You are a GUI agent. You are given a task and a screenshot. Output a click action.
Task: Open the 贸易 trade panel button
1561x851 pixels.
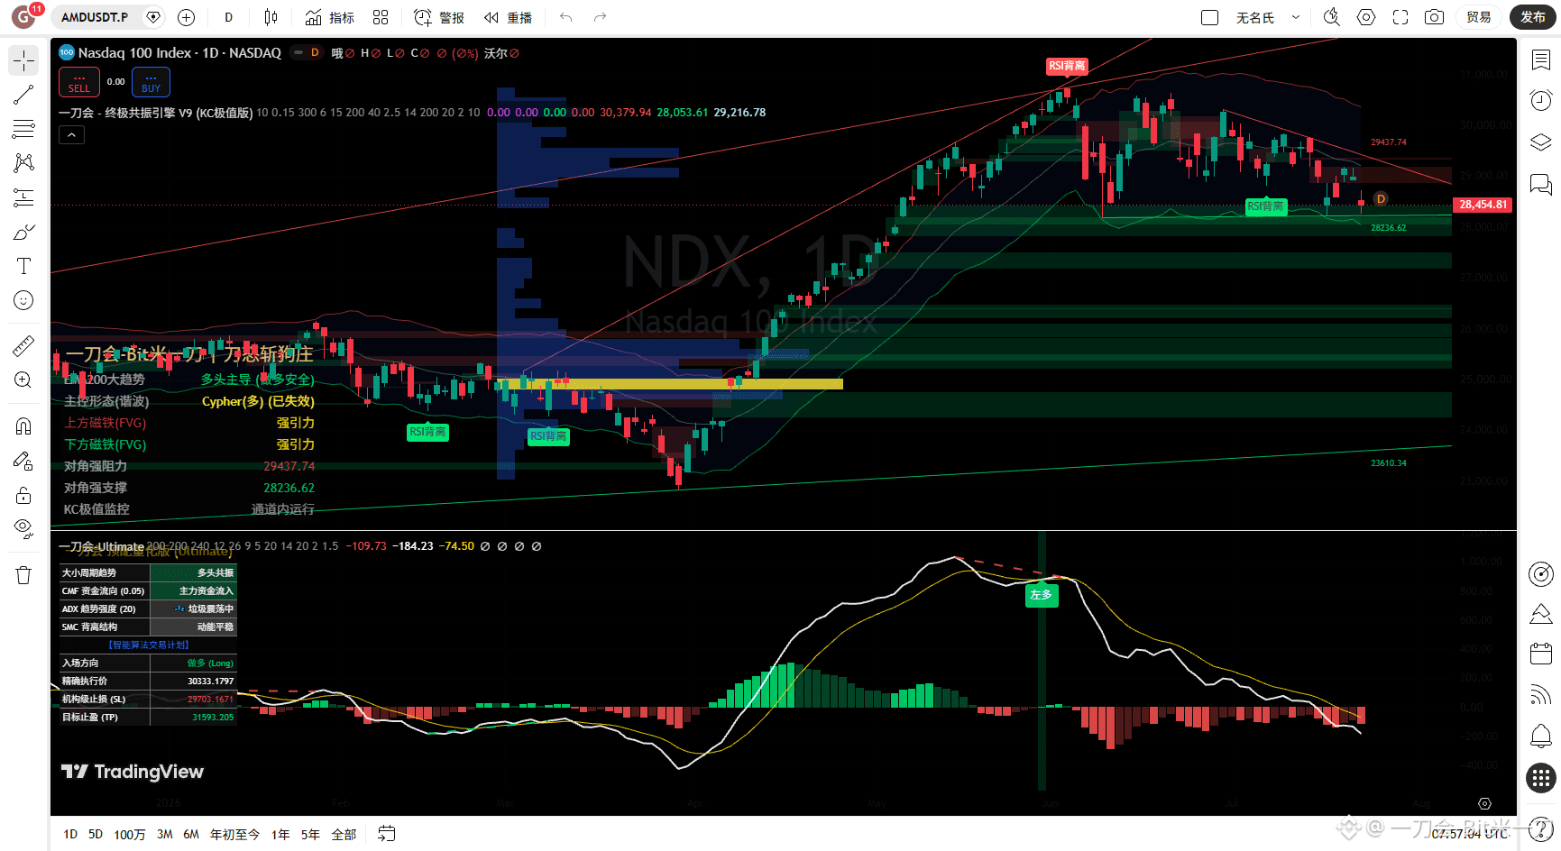click(1479, 17)
